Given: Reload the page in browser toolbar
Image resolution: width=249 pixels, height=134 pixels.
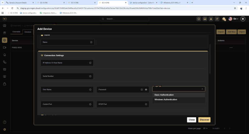Looking at the screenshot, I should point(12,8).
